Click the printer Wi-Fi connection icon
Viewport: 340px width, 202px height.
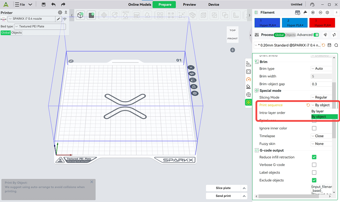65,19
